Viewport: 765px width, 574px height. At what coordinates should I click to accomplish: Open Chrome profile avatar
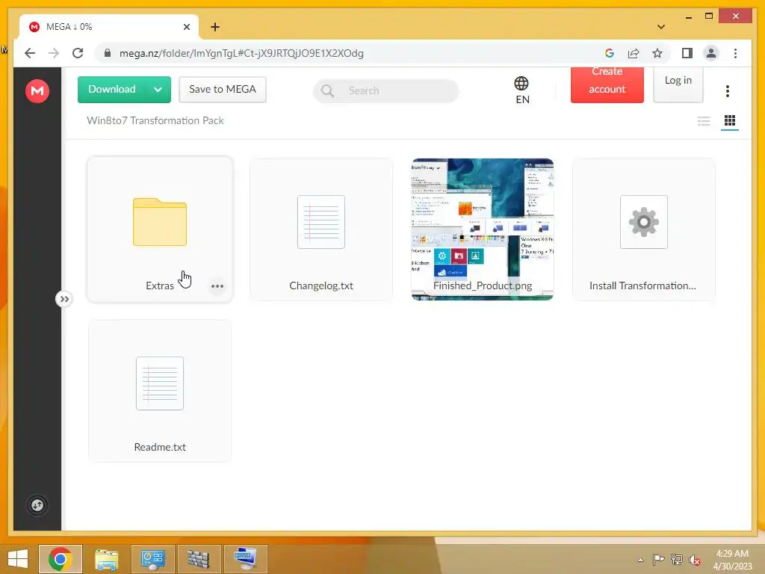pyautogui.click(x=711, y=53)
